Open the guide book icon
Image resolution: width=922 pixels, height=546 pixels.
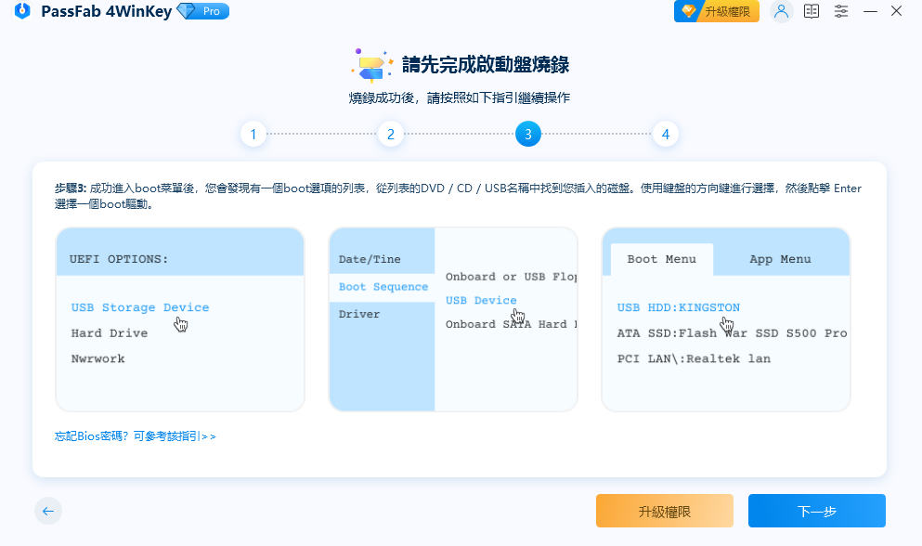pos(812,11)
